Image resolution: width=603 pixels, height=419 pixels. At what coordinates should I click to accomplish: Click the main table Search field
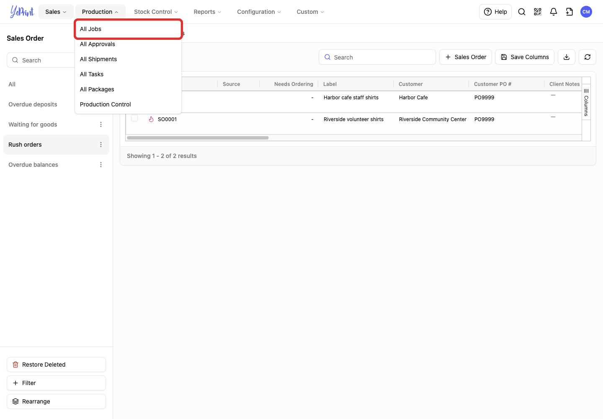pyautogui.click(x=377, y=57)
